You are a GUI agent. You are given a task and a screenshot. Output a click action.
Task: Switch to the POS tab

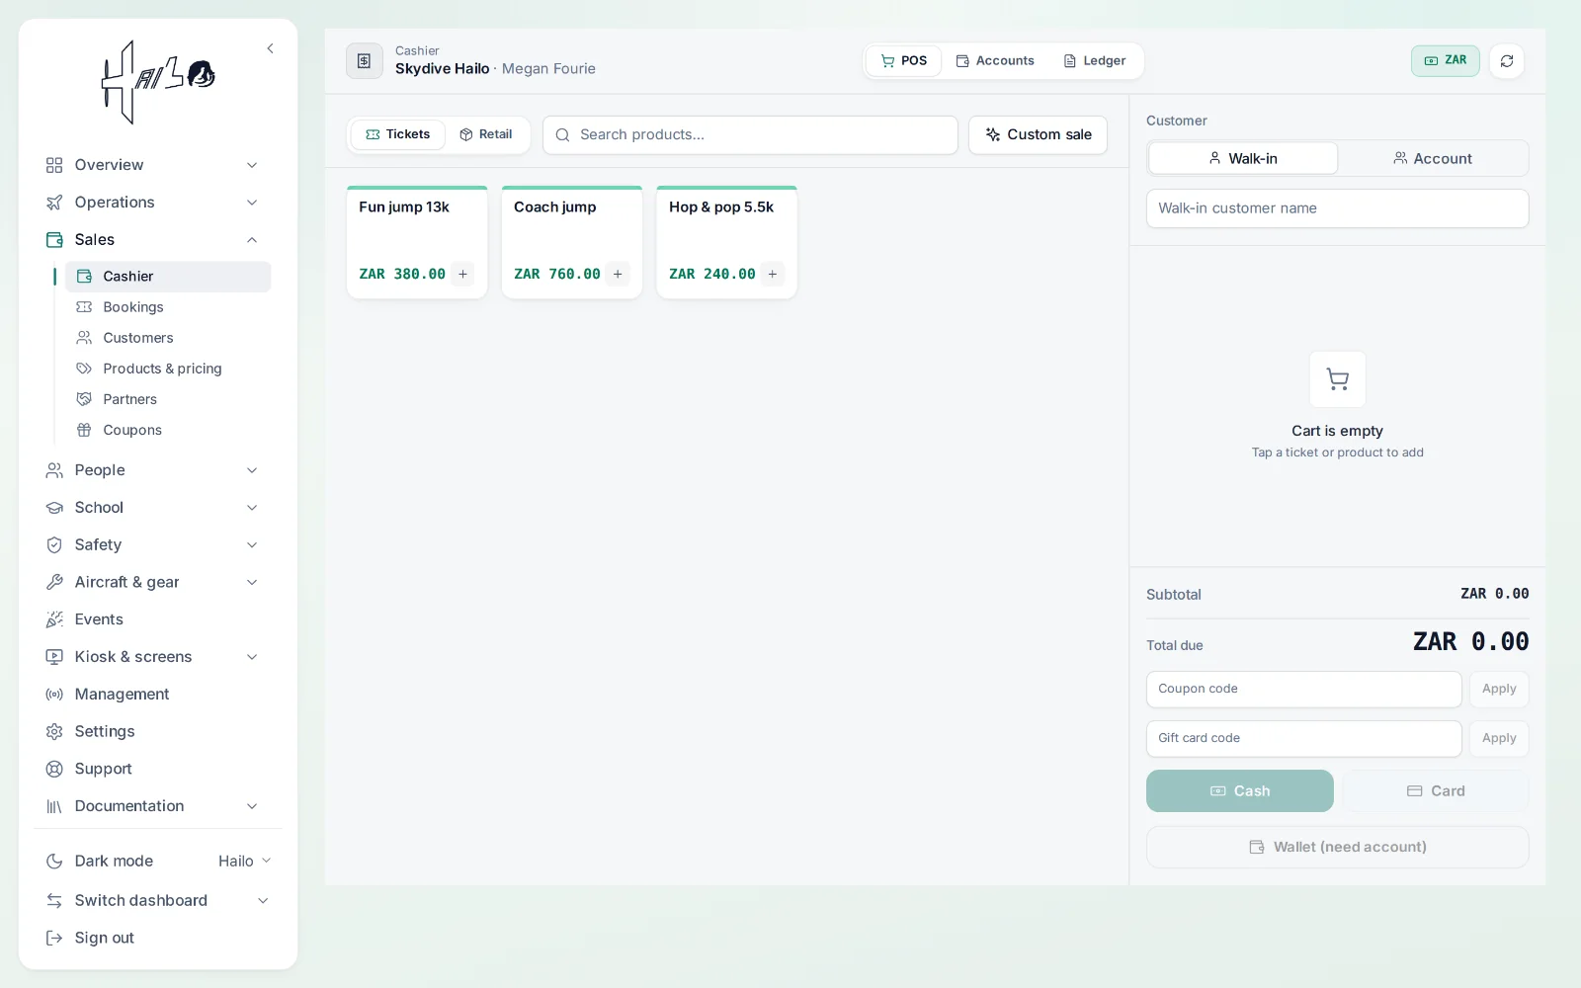(904, 60)
